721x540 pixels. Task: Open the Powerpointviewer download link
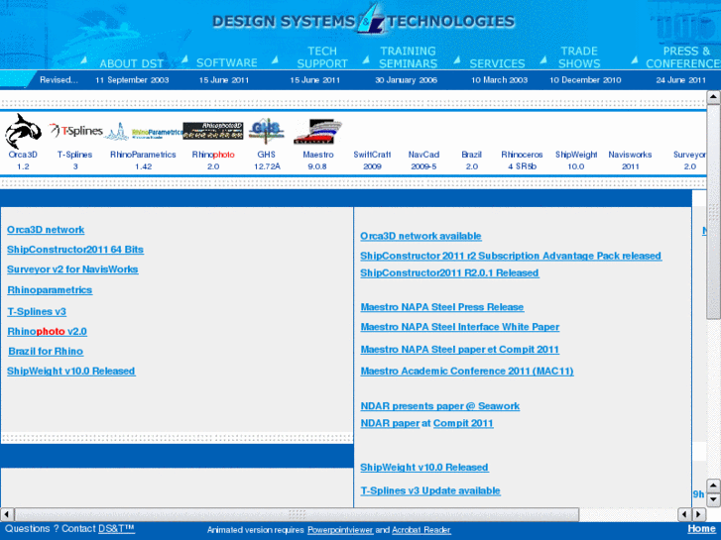tap(340, 530)
